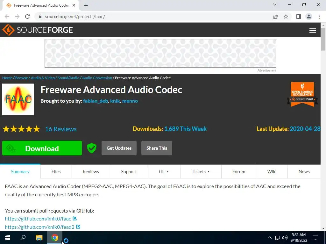The height and width of the screenshot is (244, 326).
Task: Click the volume speaker icon in tray
Action: [285, 238]
